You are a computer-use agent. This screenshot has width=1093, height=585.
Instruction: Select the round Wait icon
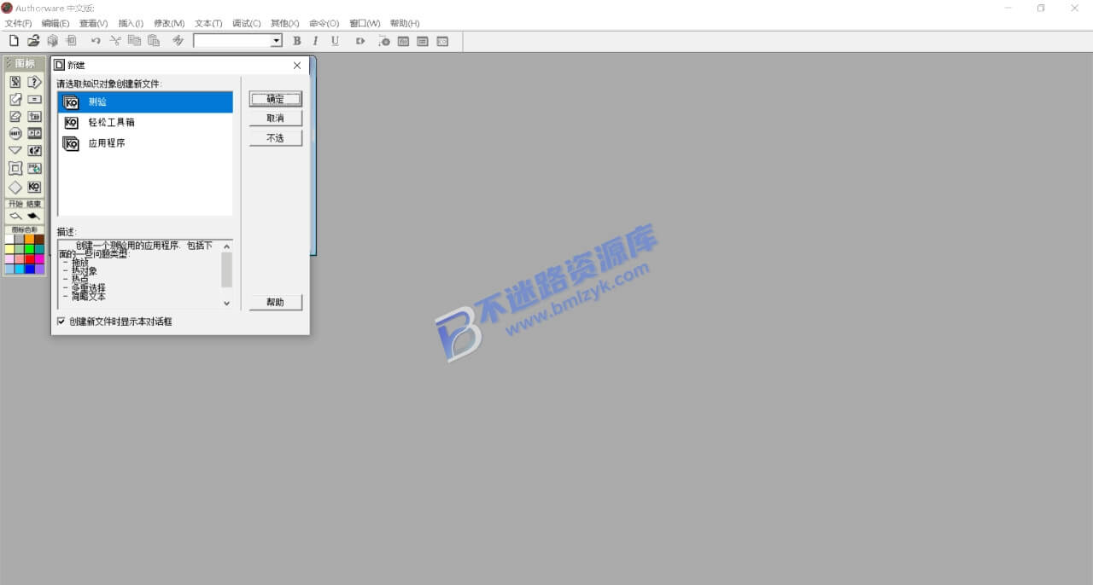(15, 133)
